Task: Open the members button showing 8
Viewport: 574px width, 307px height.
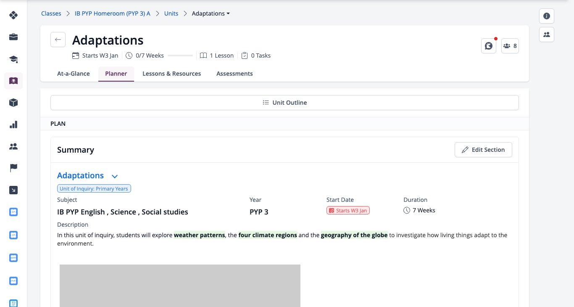Action: [x=510, y=46]
